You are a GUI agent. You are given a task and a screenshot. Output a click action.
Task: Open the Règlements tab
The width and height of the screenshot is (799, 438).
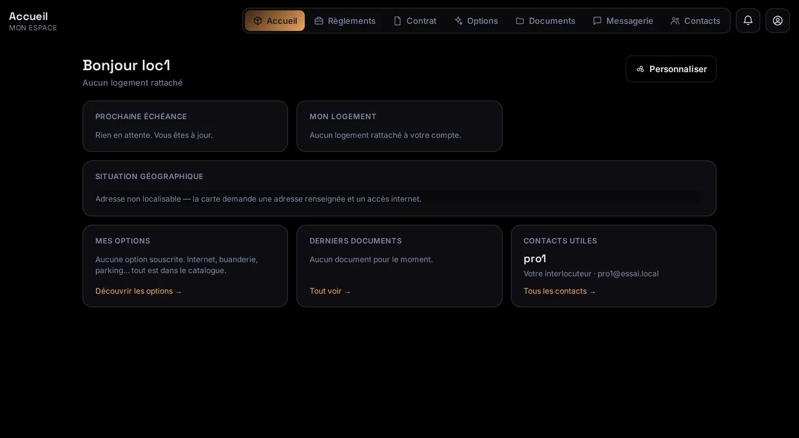(345, 21)
